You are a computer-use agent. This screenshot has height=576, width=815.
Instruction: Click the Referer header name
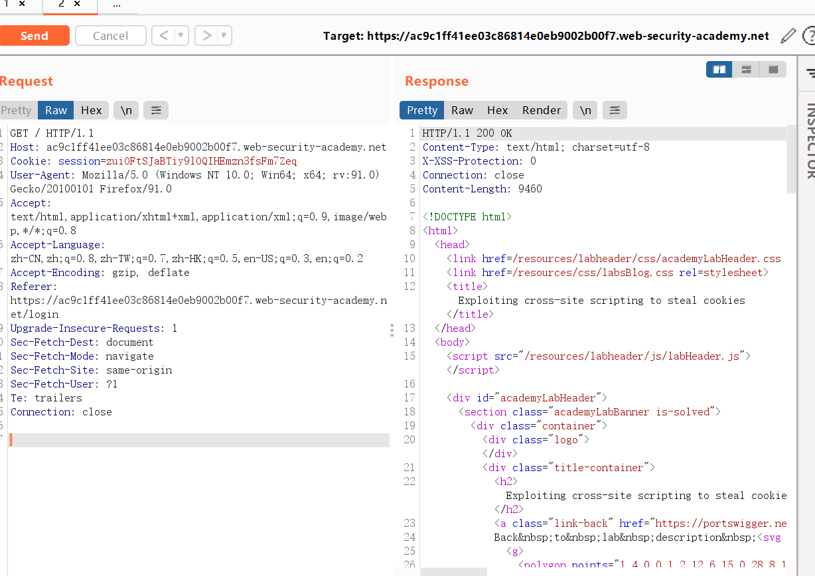coord(31,287)
